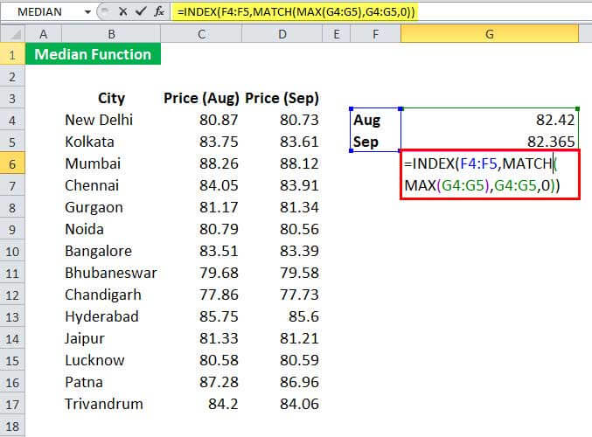Image resolution: width=592 pixels, height=437 pixels.
Task: Confirm the formula with the checkmark icon
Action: click(x=141, y=11)
